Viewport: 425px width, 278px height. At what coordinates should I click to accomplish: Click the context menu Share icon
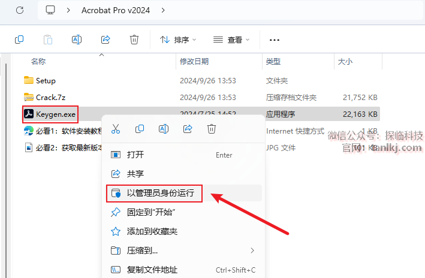coord(188,129)
